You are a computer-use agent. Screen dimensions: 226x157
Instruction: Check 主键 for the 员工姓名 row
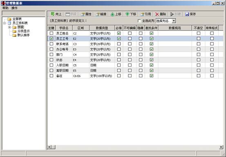pos(51,33)
